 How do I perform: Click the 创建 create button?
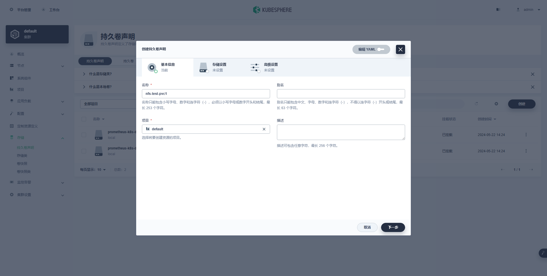pyautogui.click(x=522, y=104)
